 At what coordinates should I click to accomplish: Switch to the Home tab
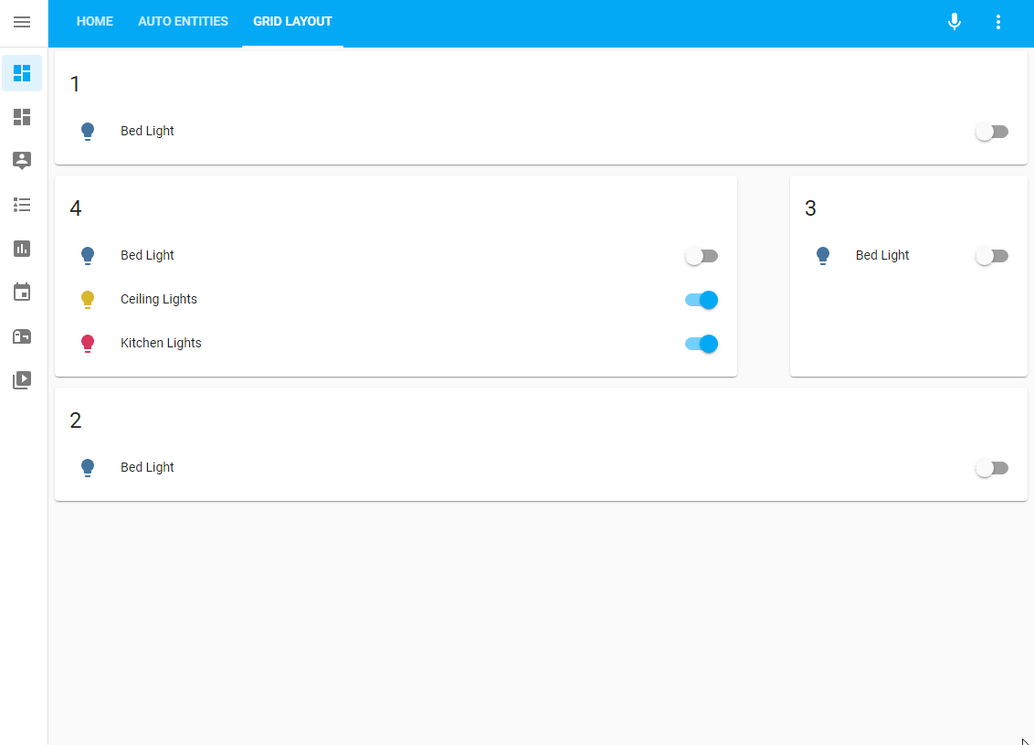coord(95,22)
